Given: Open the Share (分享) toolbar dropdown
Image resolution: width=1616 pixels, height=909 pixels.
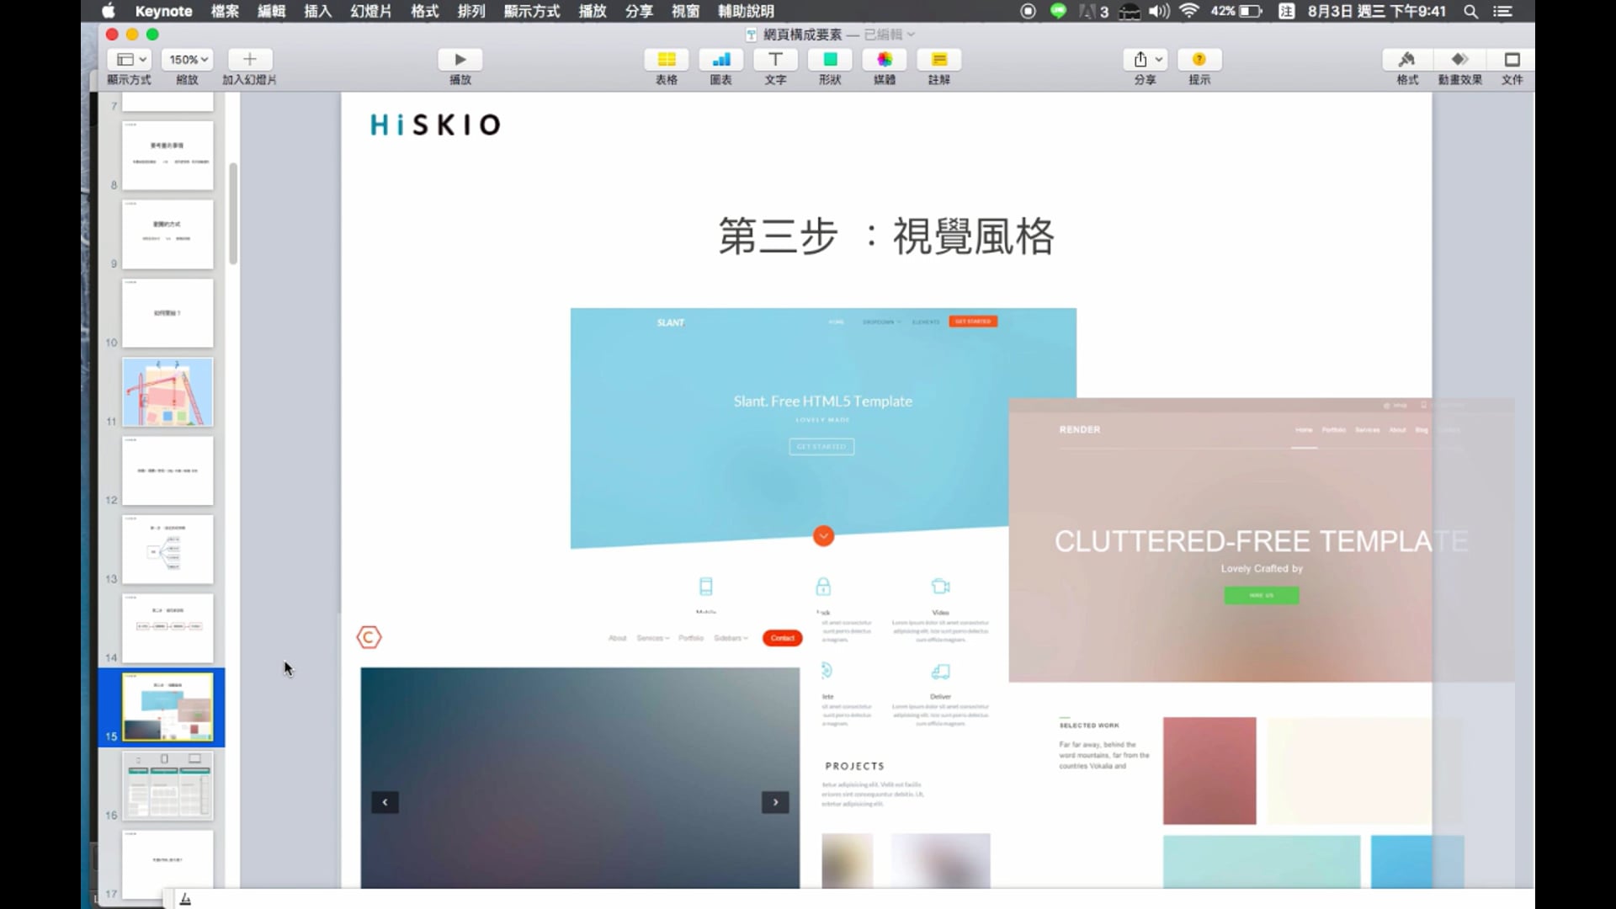Looking at the screenshot, I should 1146,60.
